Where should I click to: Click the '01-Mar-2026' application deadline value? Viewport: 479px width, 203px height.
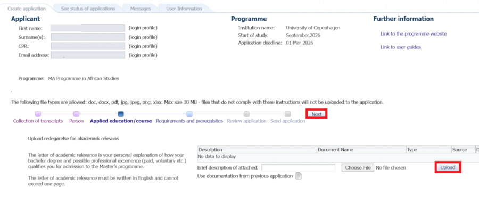(299, 43)
